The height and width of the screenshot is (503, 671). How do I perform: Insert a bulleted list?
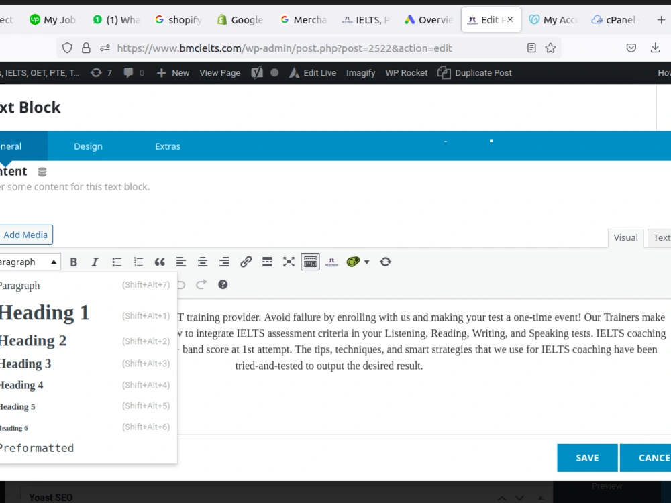(x=116, y=262)
